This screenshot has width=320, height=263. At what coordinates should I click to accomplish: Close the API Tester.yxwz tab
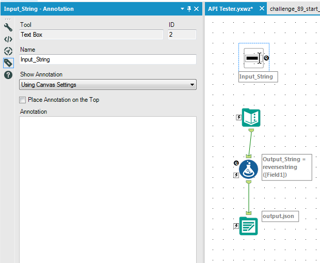click(x=262, y=9)
